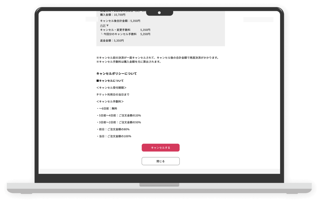The image size is (321, 203).
Task: Collapse the 内訳 breakdown triangle arrow
Action: click(x=107, y=25)
